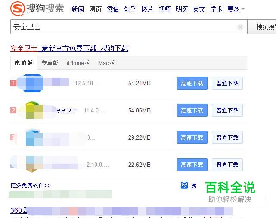Open the 知乎 search category
Image resolution: width=276 pixels, height=218 pixels.
click(x=130, y=9)
